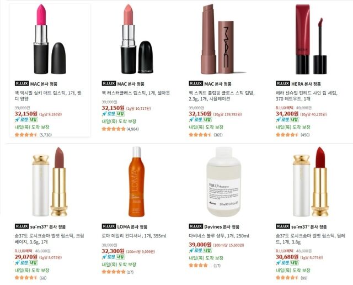The image size is (353, 285).
Task: Open the MAC Lustreglass lipstick product image
Action: click(x=137, y=39)
